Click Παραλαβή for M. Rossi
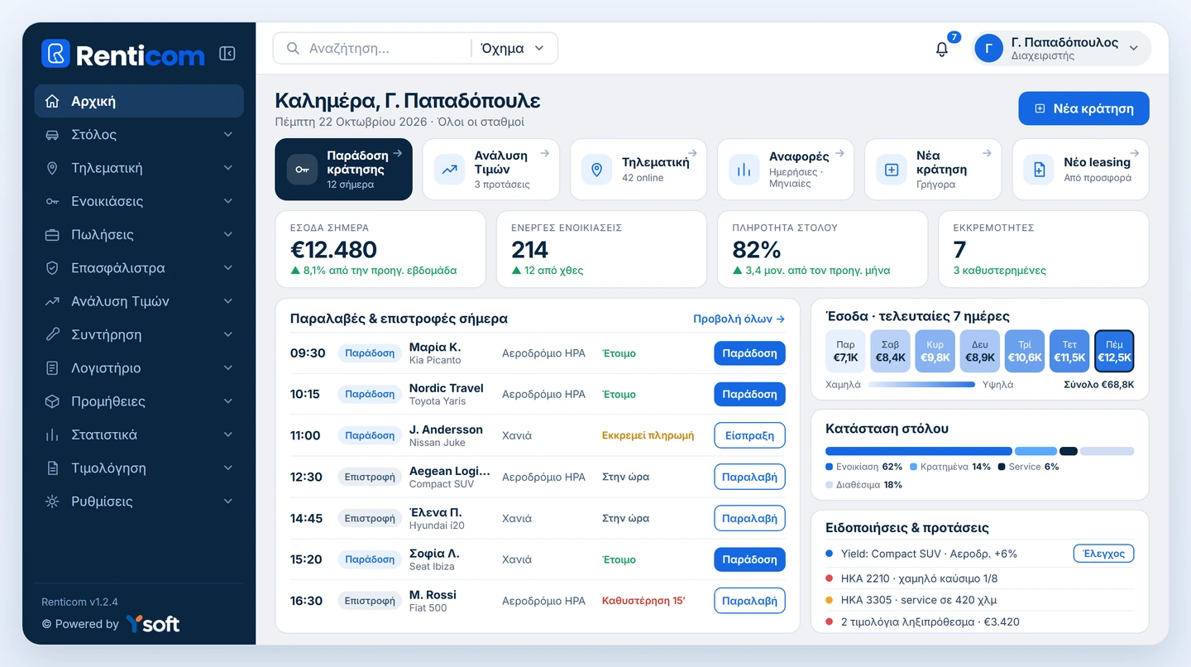Image resolution: width=1191 pixels, height=667 pixels. [749, 601]
